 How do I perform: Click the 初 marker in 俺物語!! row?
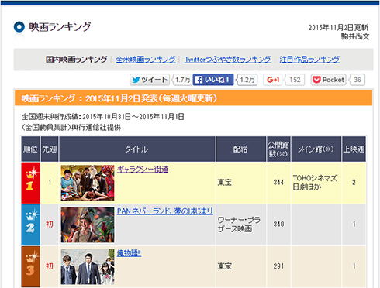coord(50,266)
